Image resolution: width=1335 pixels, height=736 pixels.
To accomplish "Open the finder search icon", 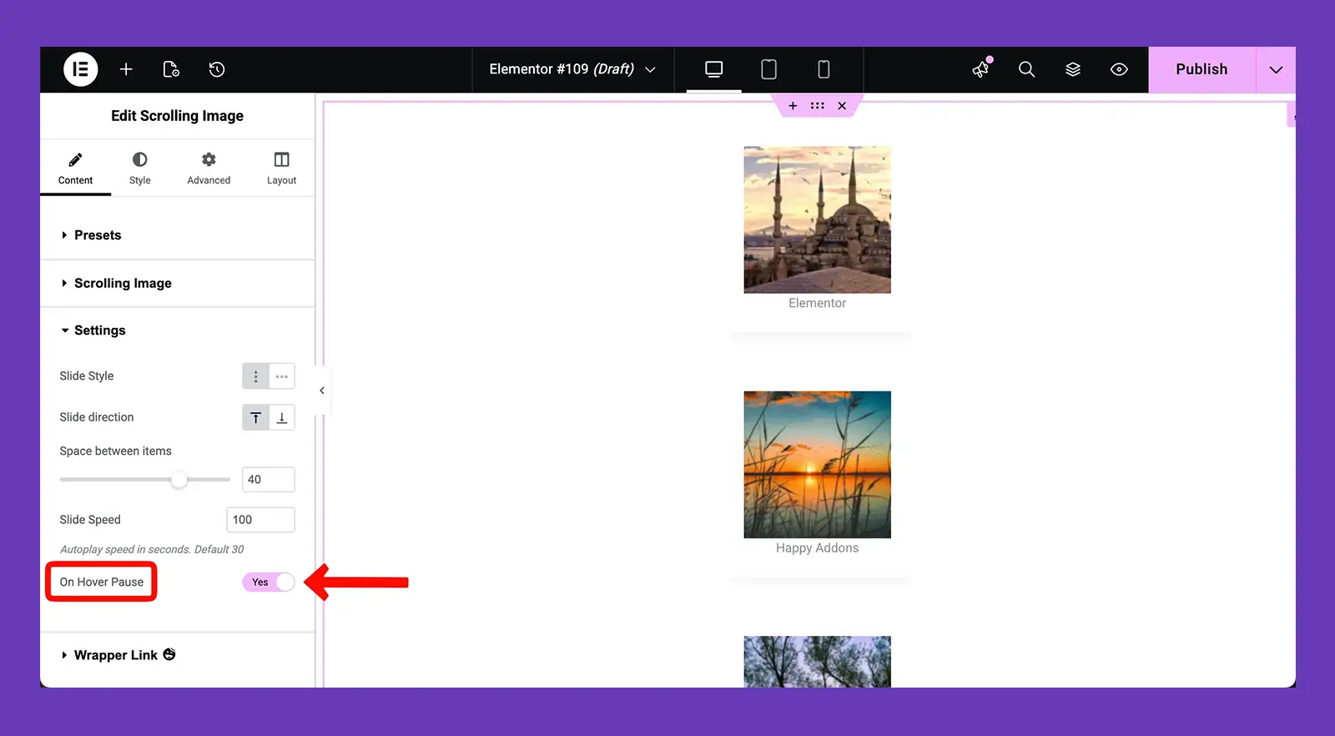I will point(1027,69).
